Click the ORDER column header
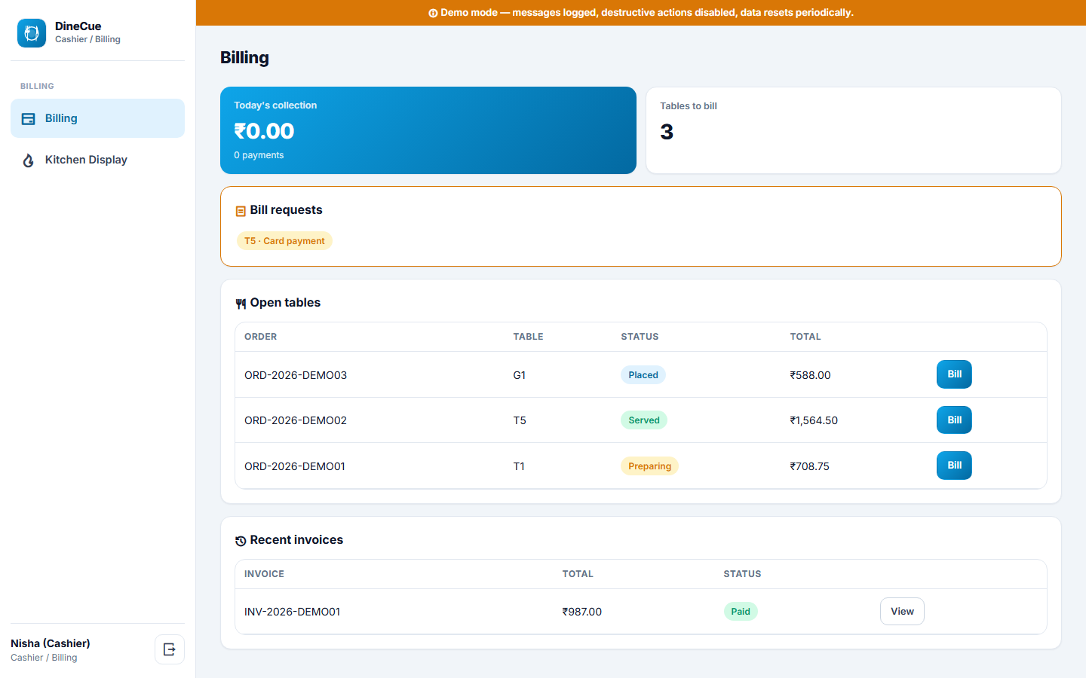Viewport: 1086px width, 678px height. click(x=261, y=337)
